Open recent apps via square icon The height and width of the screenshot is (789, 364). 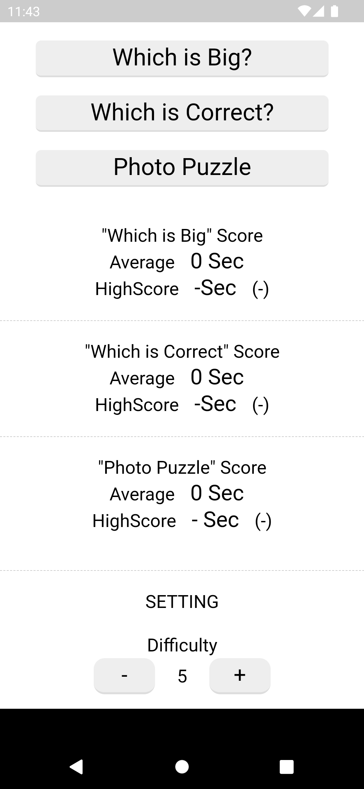coord(287,767)
